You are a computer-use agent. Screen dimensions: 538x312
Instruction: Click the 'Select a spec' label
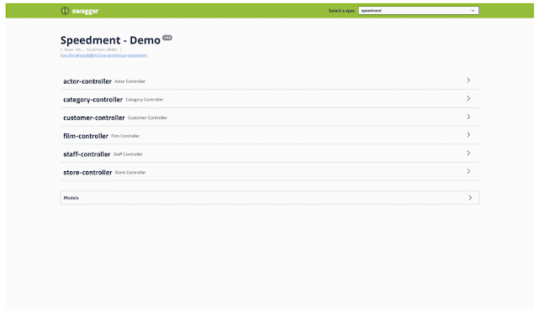pos(341,11)
